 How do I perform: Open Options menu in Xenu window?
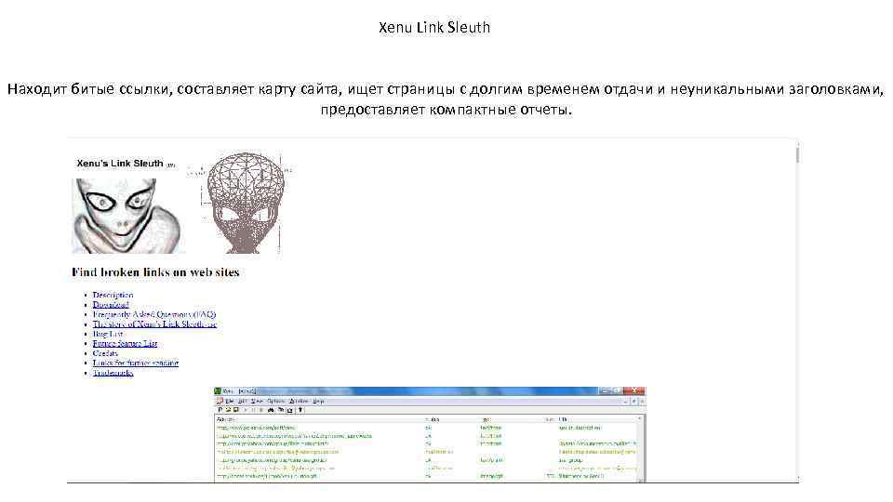(x=275, y=402)
